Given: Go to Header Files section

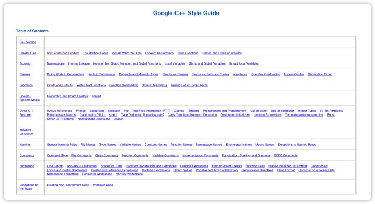Looking at the screenshot, I should tap(28, 53).
